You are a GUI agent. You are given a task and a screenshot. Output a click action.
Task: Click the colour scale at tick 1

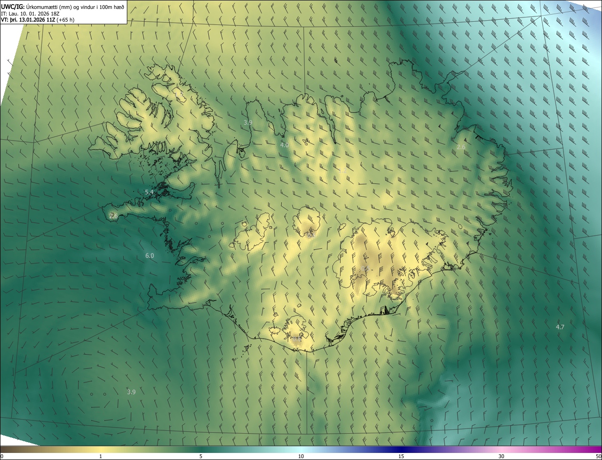(x=101, y=456)
